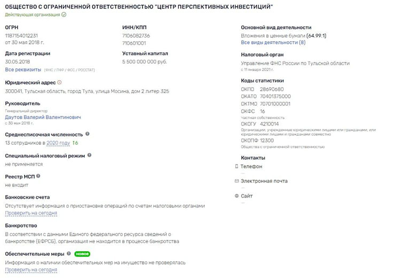401x280 pixels.
Task: Expand the 2020 году year selector
Action: tap(58, 143)
